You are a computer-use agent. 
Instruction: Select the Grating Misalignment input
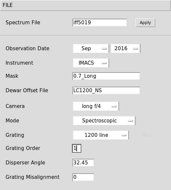(83, 177)
